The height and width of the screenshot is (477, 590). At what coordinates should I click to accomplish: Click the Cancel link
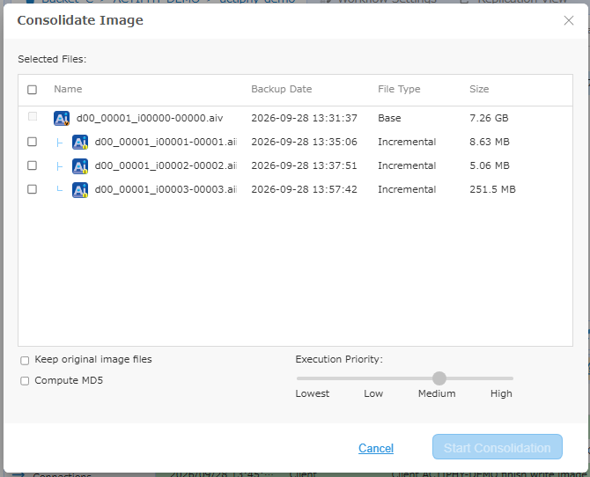click(x=376, y=448)
